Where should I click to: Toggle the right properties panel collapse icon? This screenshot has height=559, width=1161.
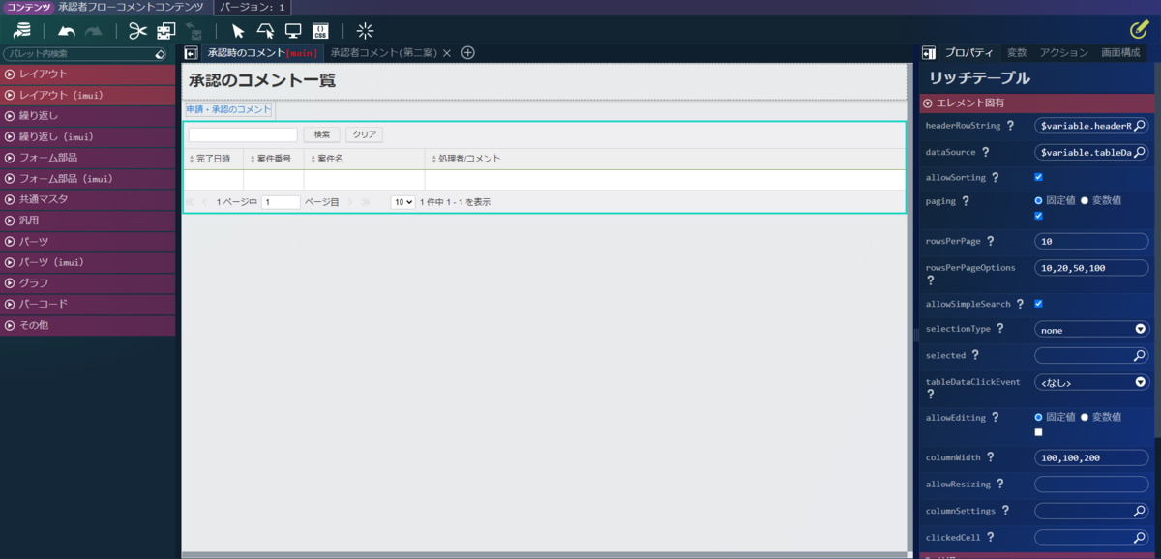pos(929,53)
